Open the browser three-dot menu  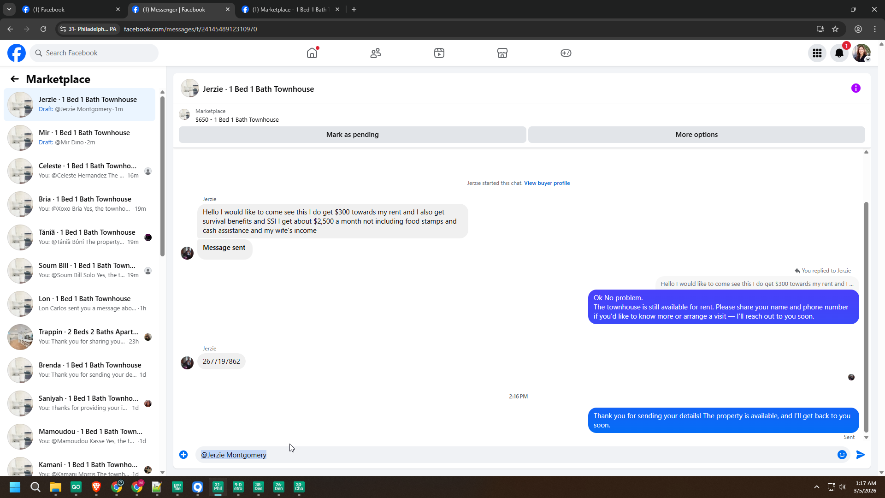[875, 29]
